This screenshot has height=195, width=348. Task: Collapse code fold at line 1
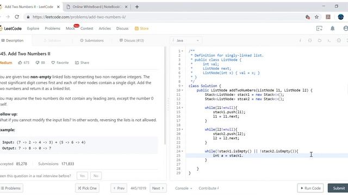pyautogui.click(x=183, y=51)
